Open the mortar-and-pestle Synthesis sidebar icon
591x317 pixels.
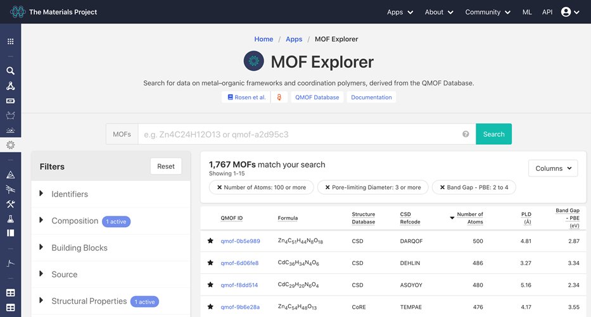11,115
